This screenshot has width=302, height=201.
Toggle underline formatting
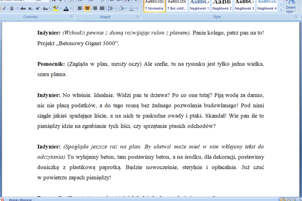(x=12, y=8)
